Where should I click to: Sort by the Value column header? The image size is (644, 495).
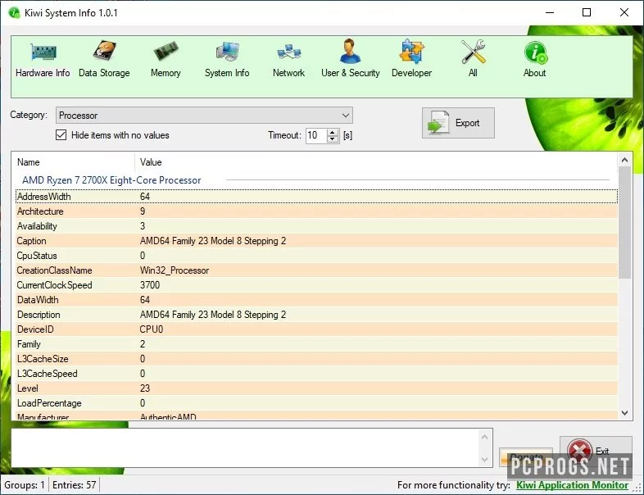(376, 162)
